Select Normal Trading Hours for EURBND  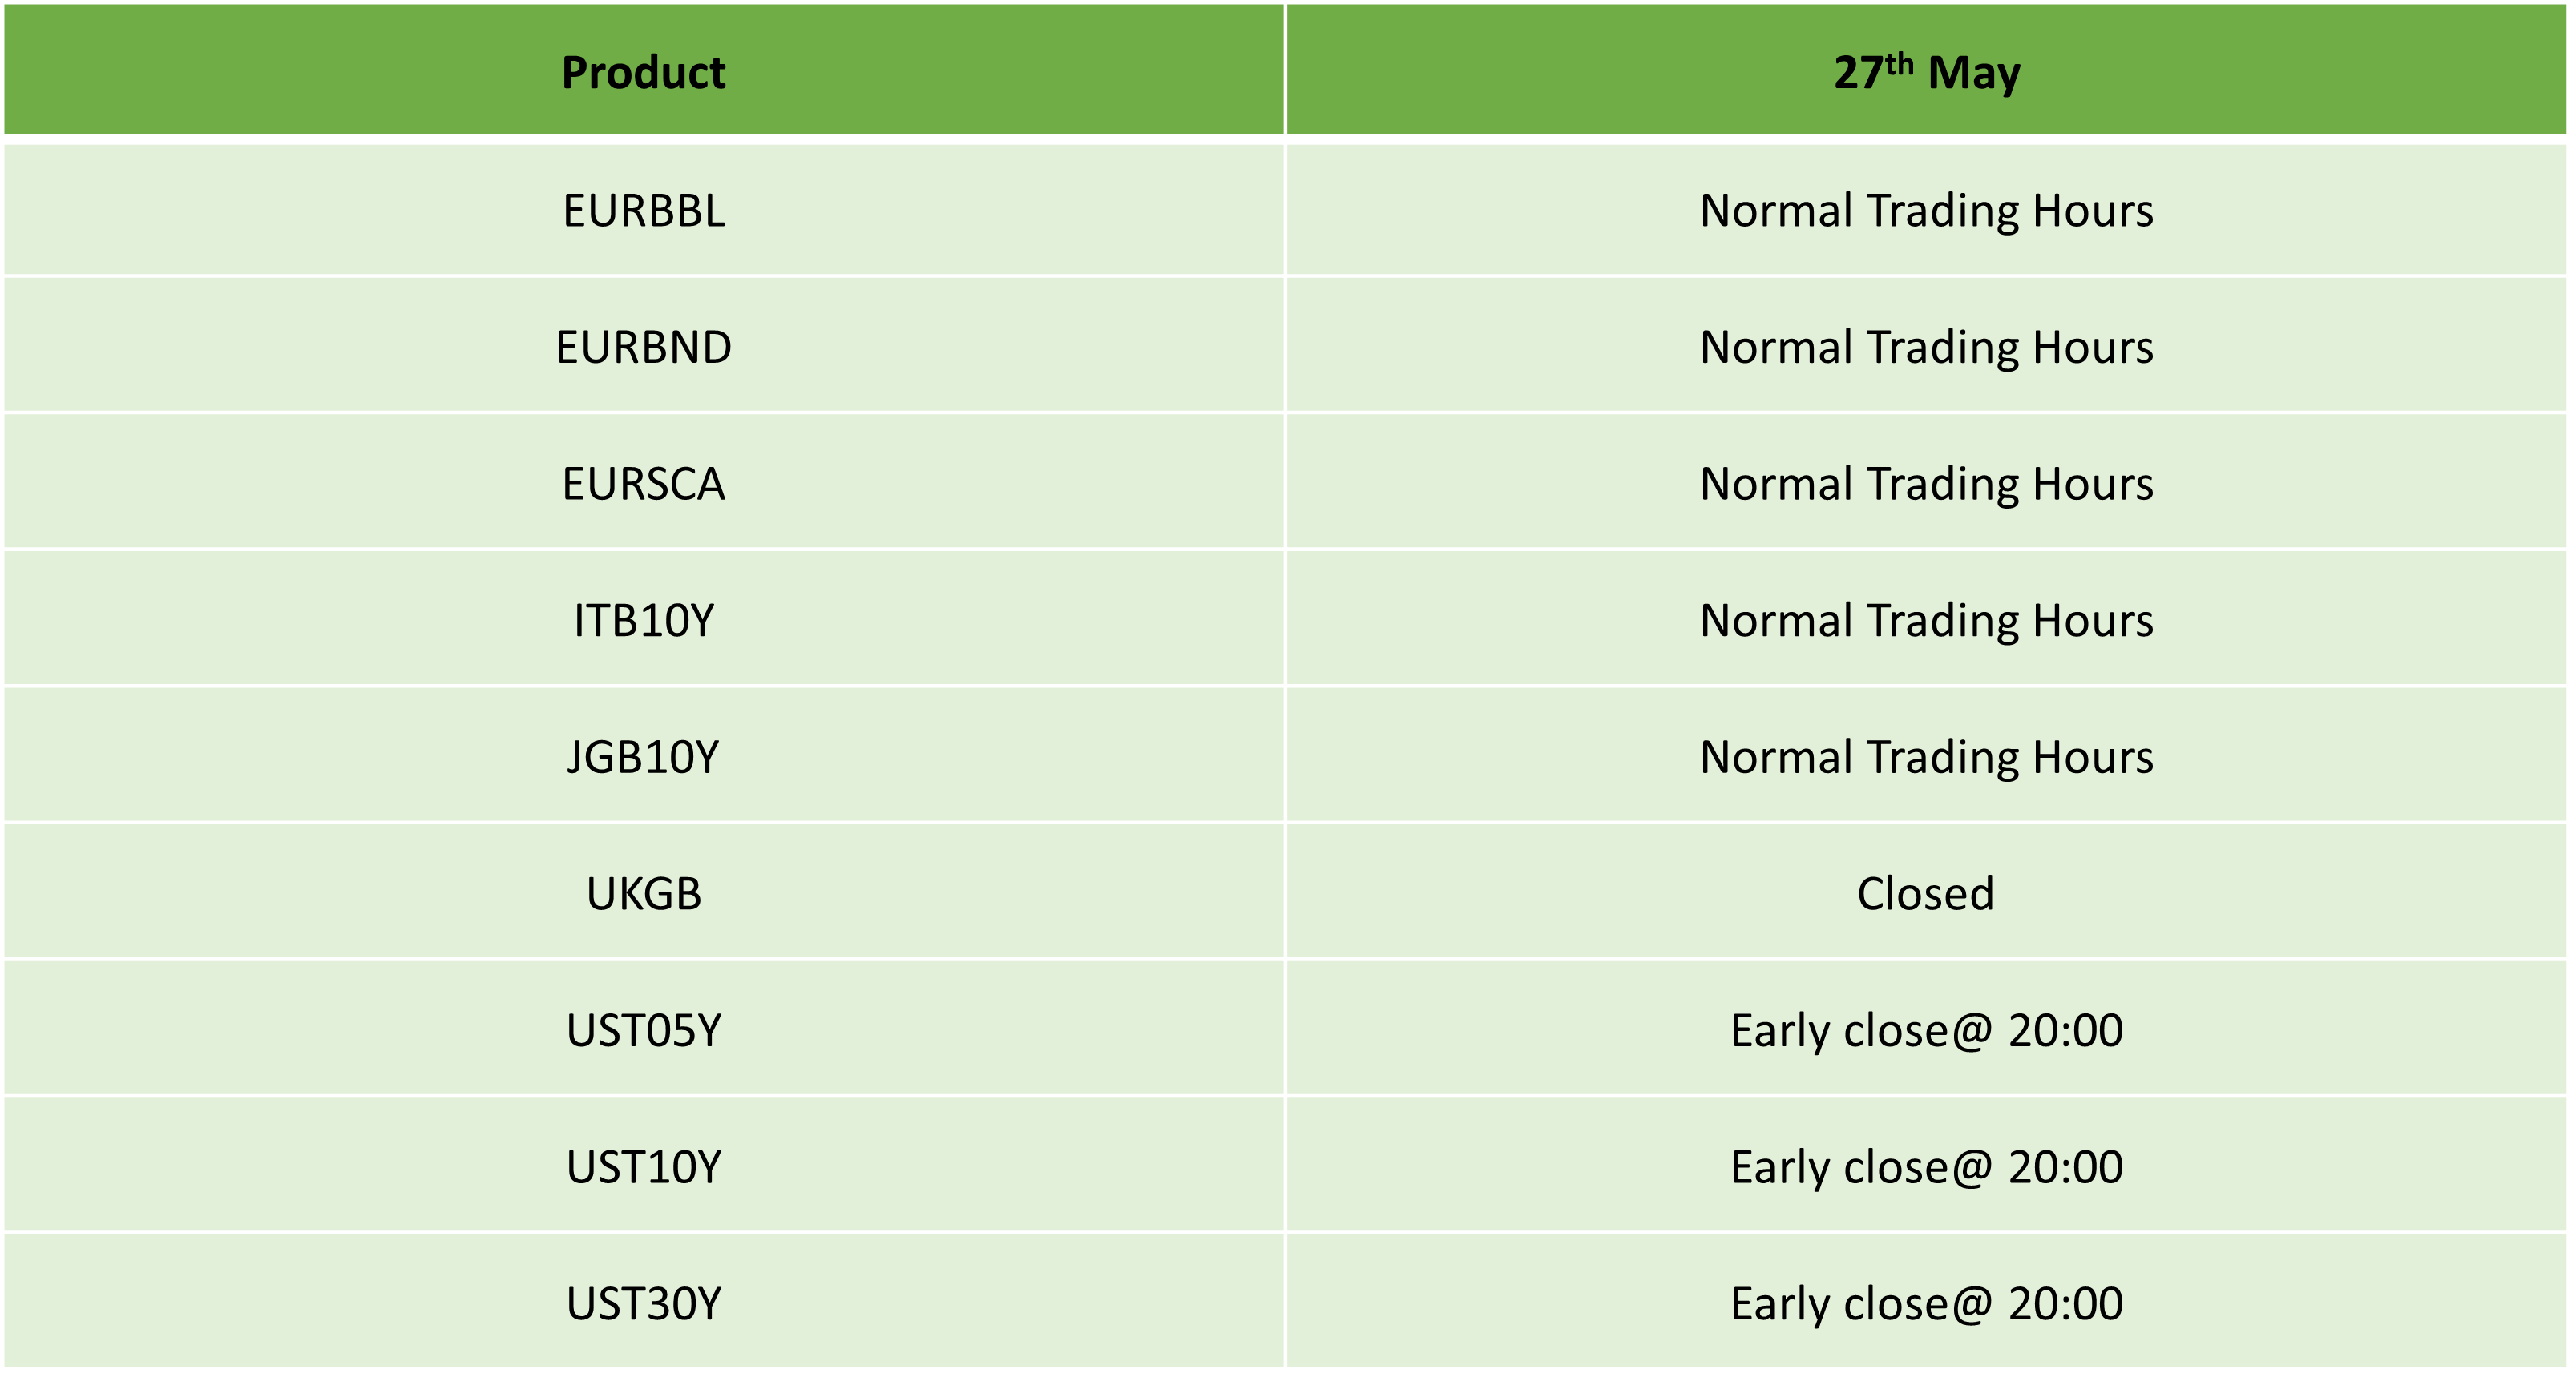1926,347
